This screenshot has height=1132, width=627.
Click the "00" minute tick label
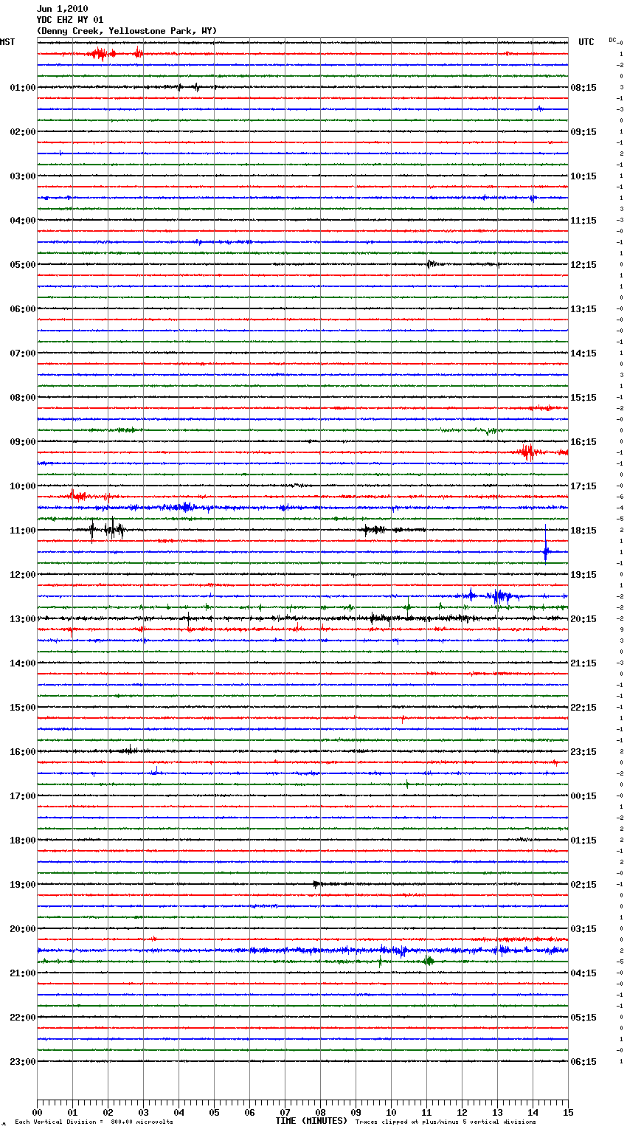pyautogui.click(x=37, y=1112)
